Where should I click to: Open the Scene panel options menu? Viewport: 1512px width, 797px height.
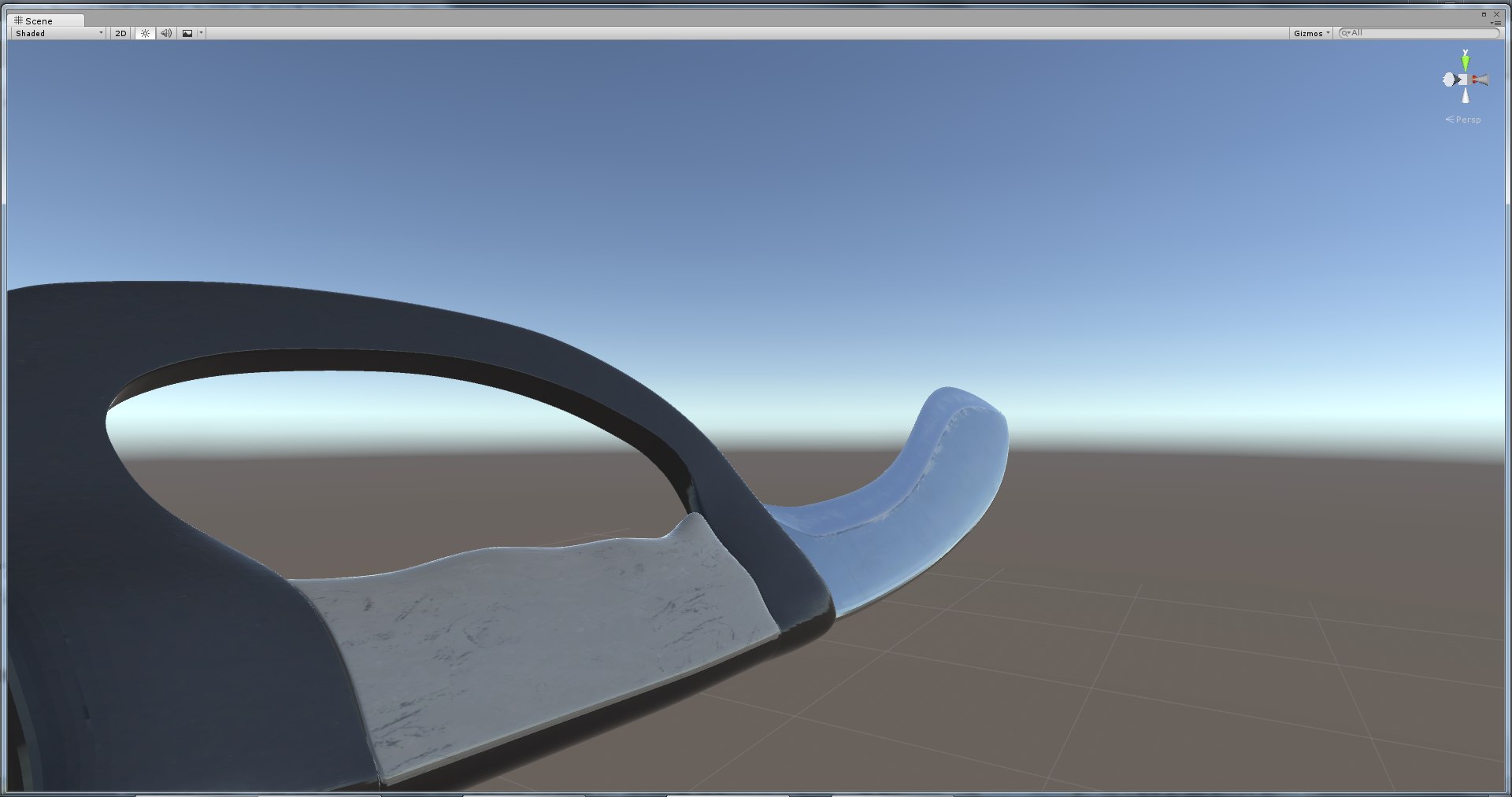(x=1496, y=23)
